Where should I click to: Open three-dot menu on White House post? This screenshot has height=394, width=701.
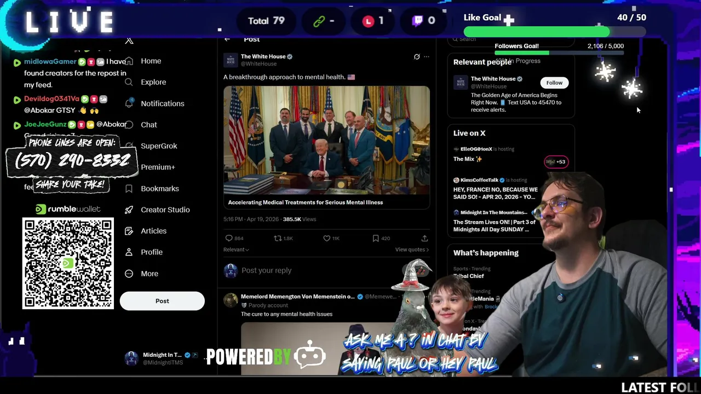coord(427,57)
